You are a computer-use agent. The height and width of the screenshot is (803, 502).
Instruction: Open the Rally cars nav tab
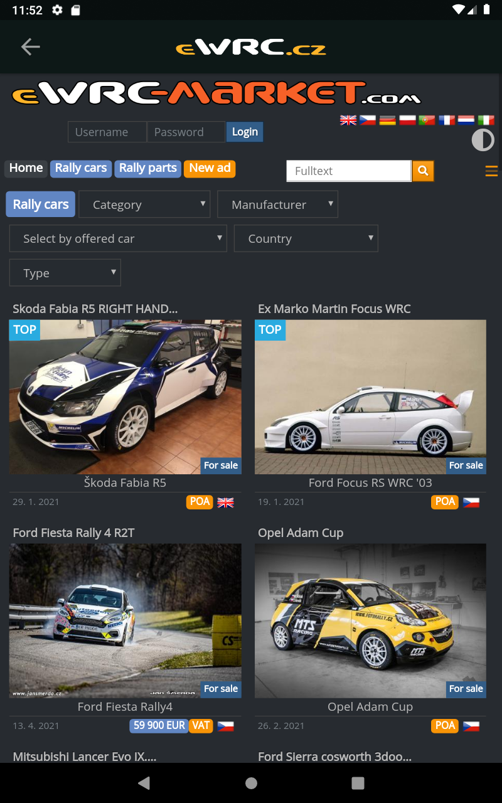(x=81, y=168)
